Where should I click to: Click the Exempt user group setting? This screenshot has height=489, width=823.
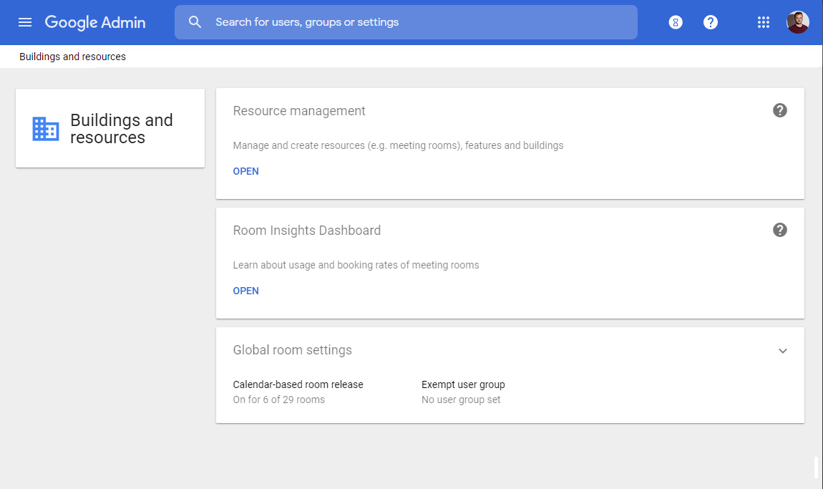[x=463, y=384]
